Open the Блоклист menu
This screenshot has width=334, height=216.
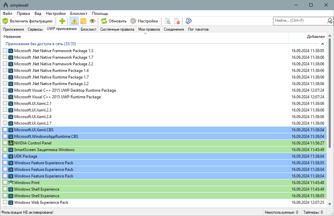[x=79, y=14]
